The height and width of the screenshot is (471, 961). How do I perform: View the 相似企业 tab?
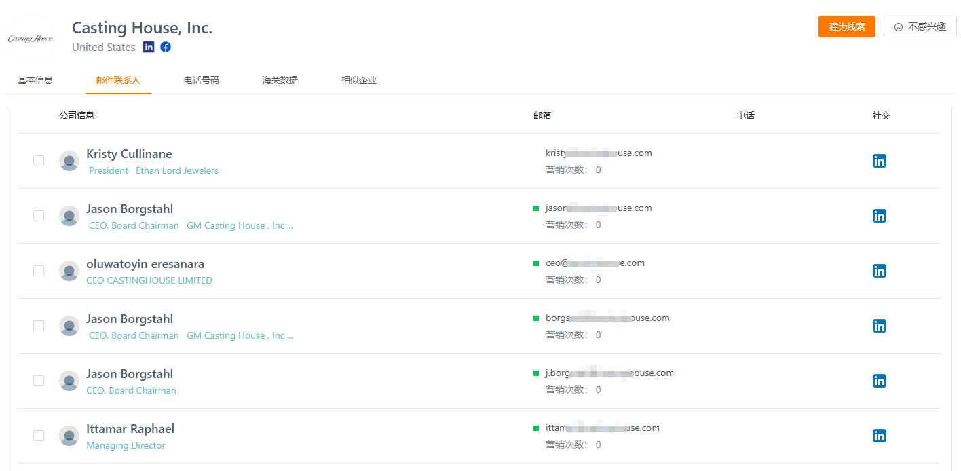coord(359,80)
